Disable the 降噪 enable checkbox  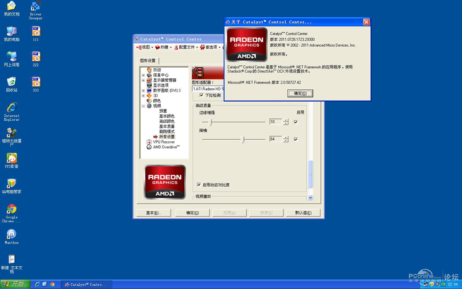coord(296,139)
